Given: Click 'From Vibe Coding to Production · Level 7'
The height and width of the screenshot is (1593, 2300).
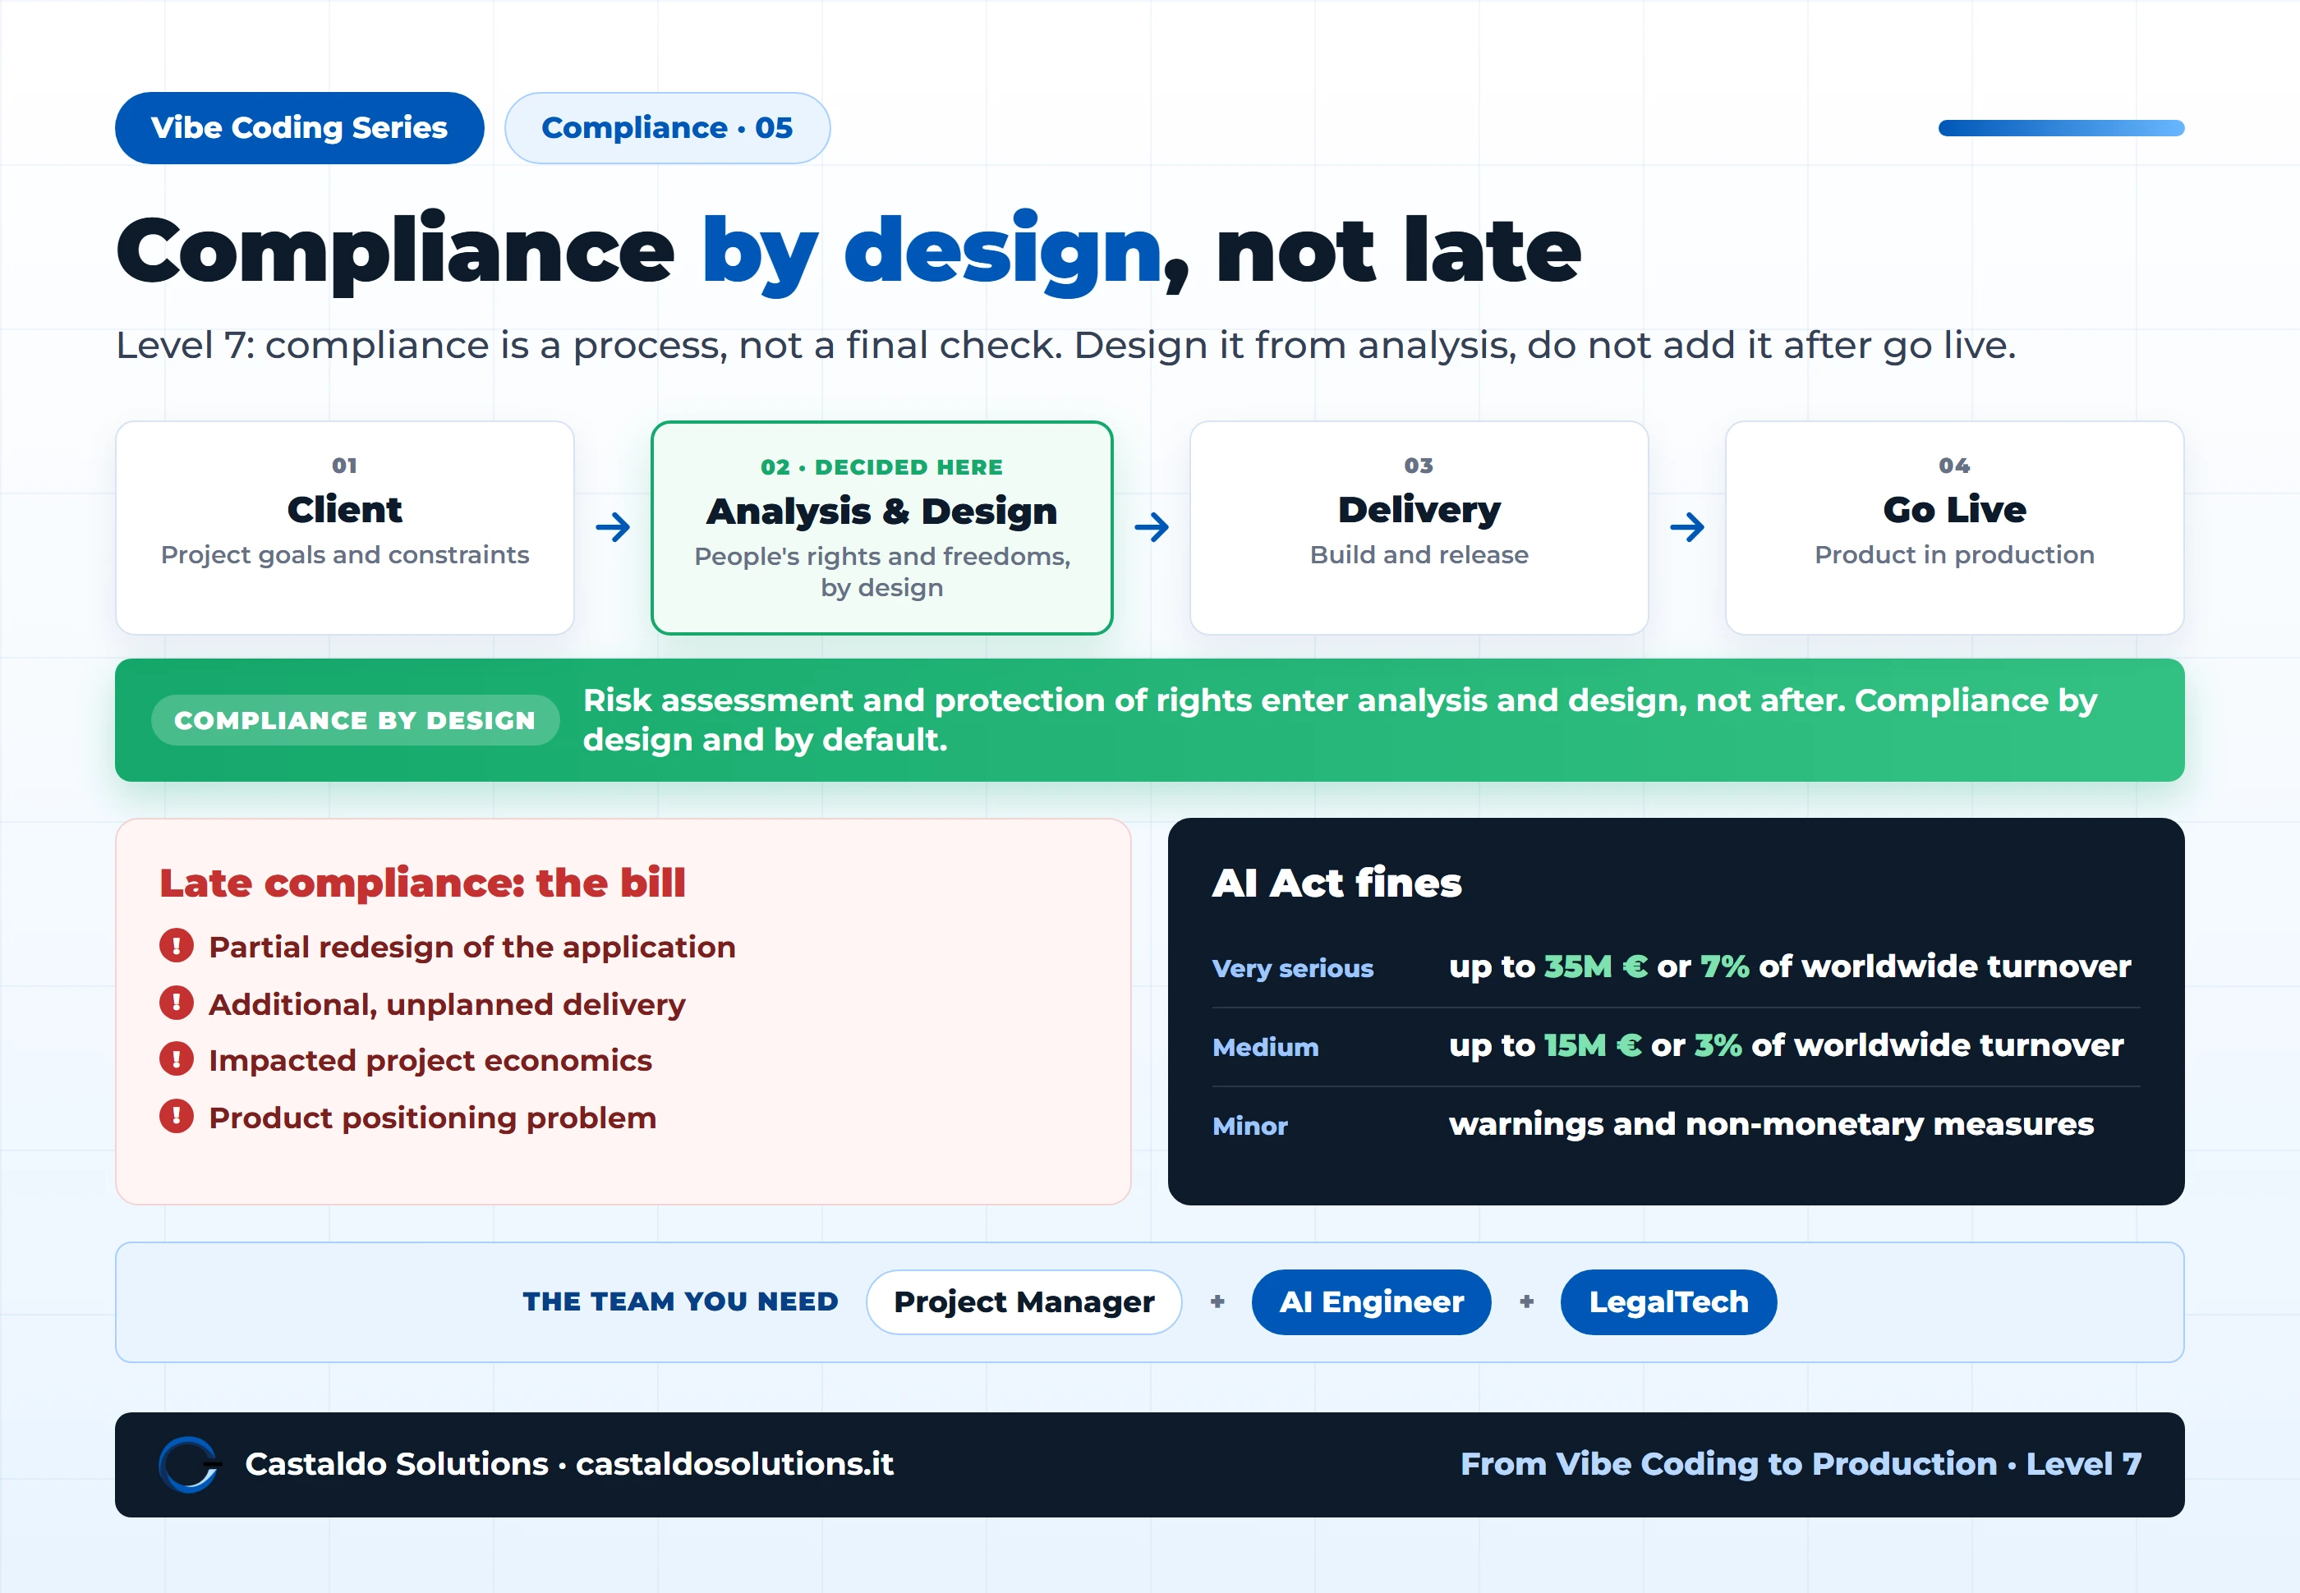Looking at the screenshot, I should (x=1801, y=1464).
